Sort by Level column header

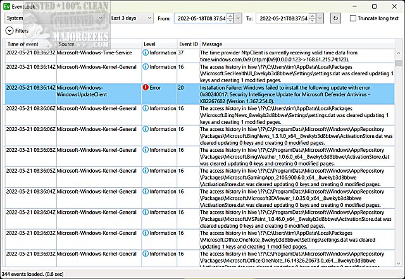coord(159,44)
